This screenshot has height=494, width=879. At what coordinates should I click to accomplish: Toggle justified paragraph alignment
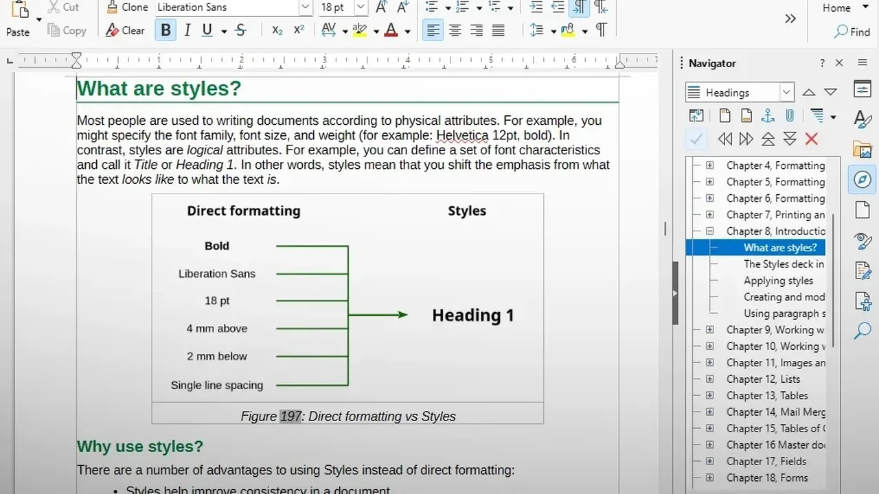tap(499, 30)
